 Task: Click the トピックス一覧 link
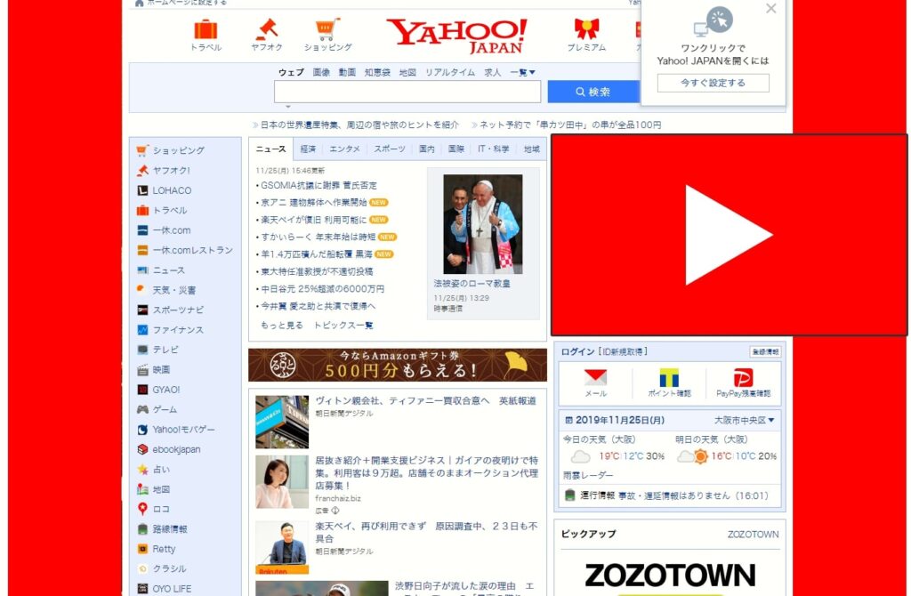[343, 326]
